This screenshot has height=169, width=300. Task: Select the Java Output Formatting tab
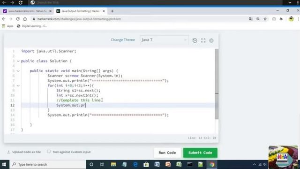point(80,11)
